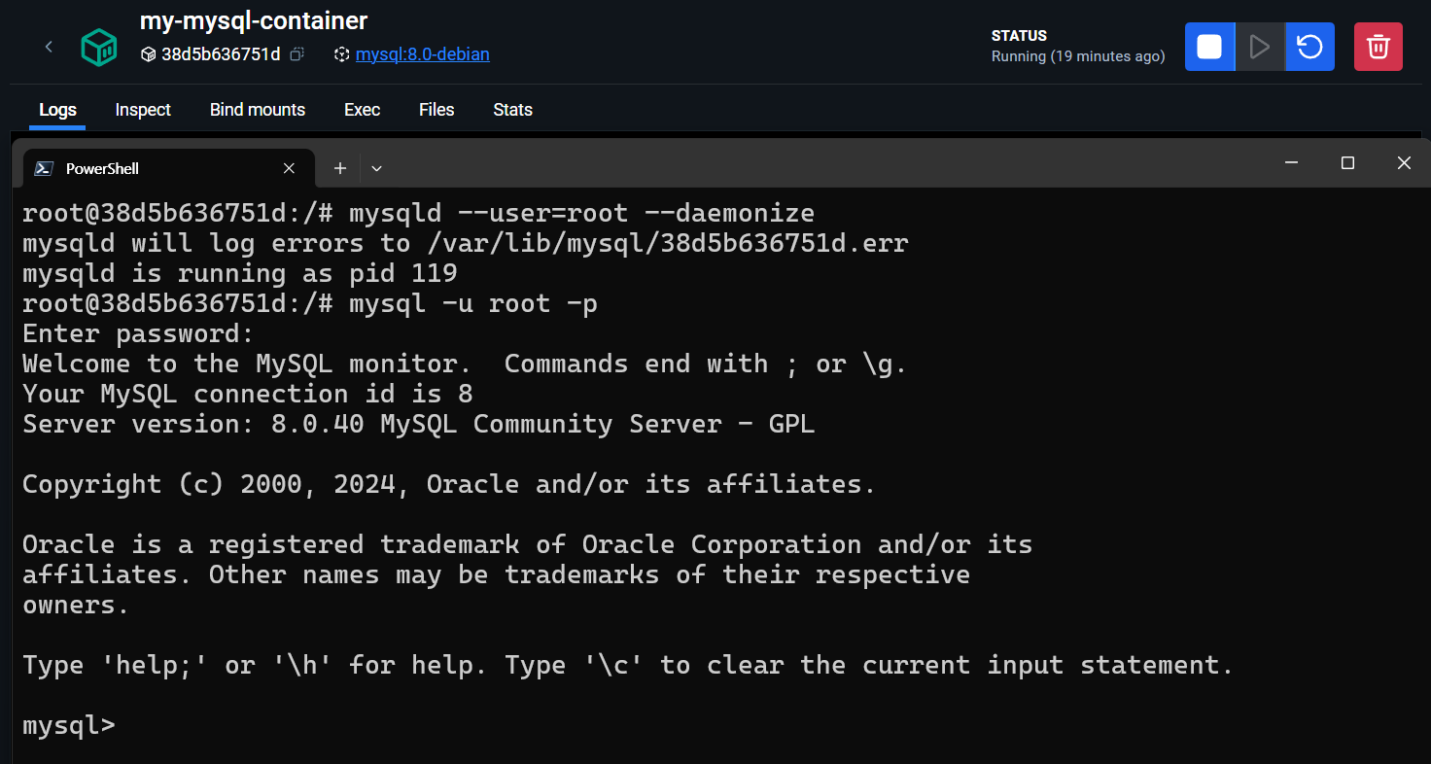
Task: Click the "Type 'help;' or '\h'" help line
Action: tap(628, 666)
